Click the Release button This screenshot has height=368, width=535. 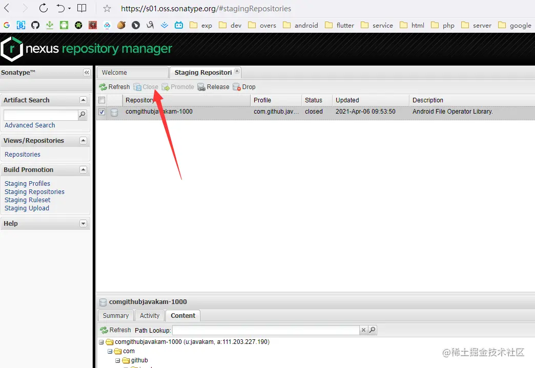click(213, 87)
